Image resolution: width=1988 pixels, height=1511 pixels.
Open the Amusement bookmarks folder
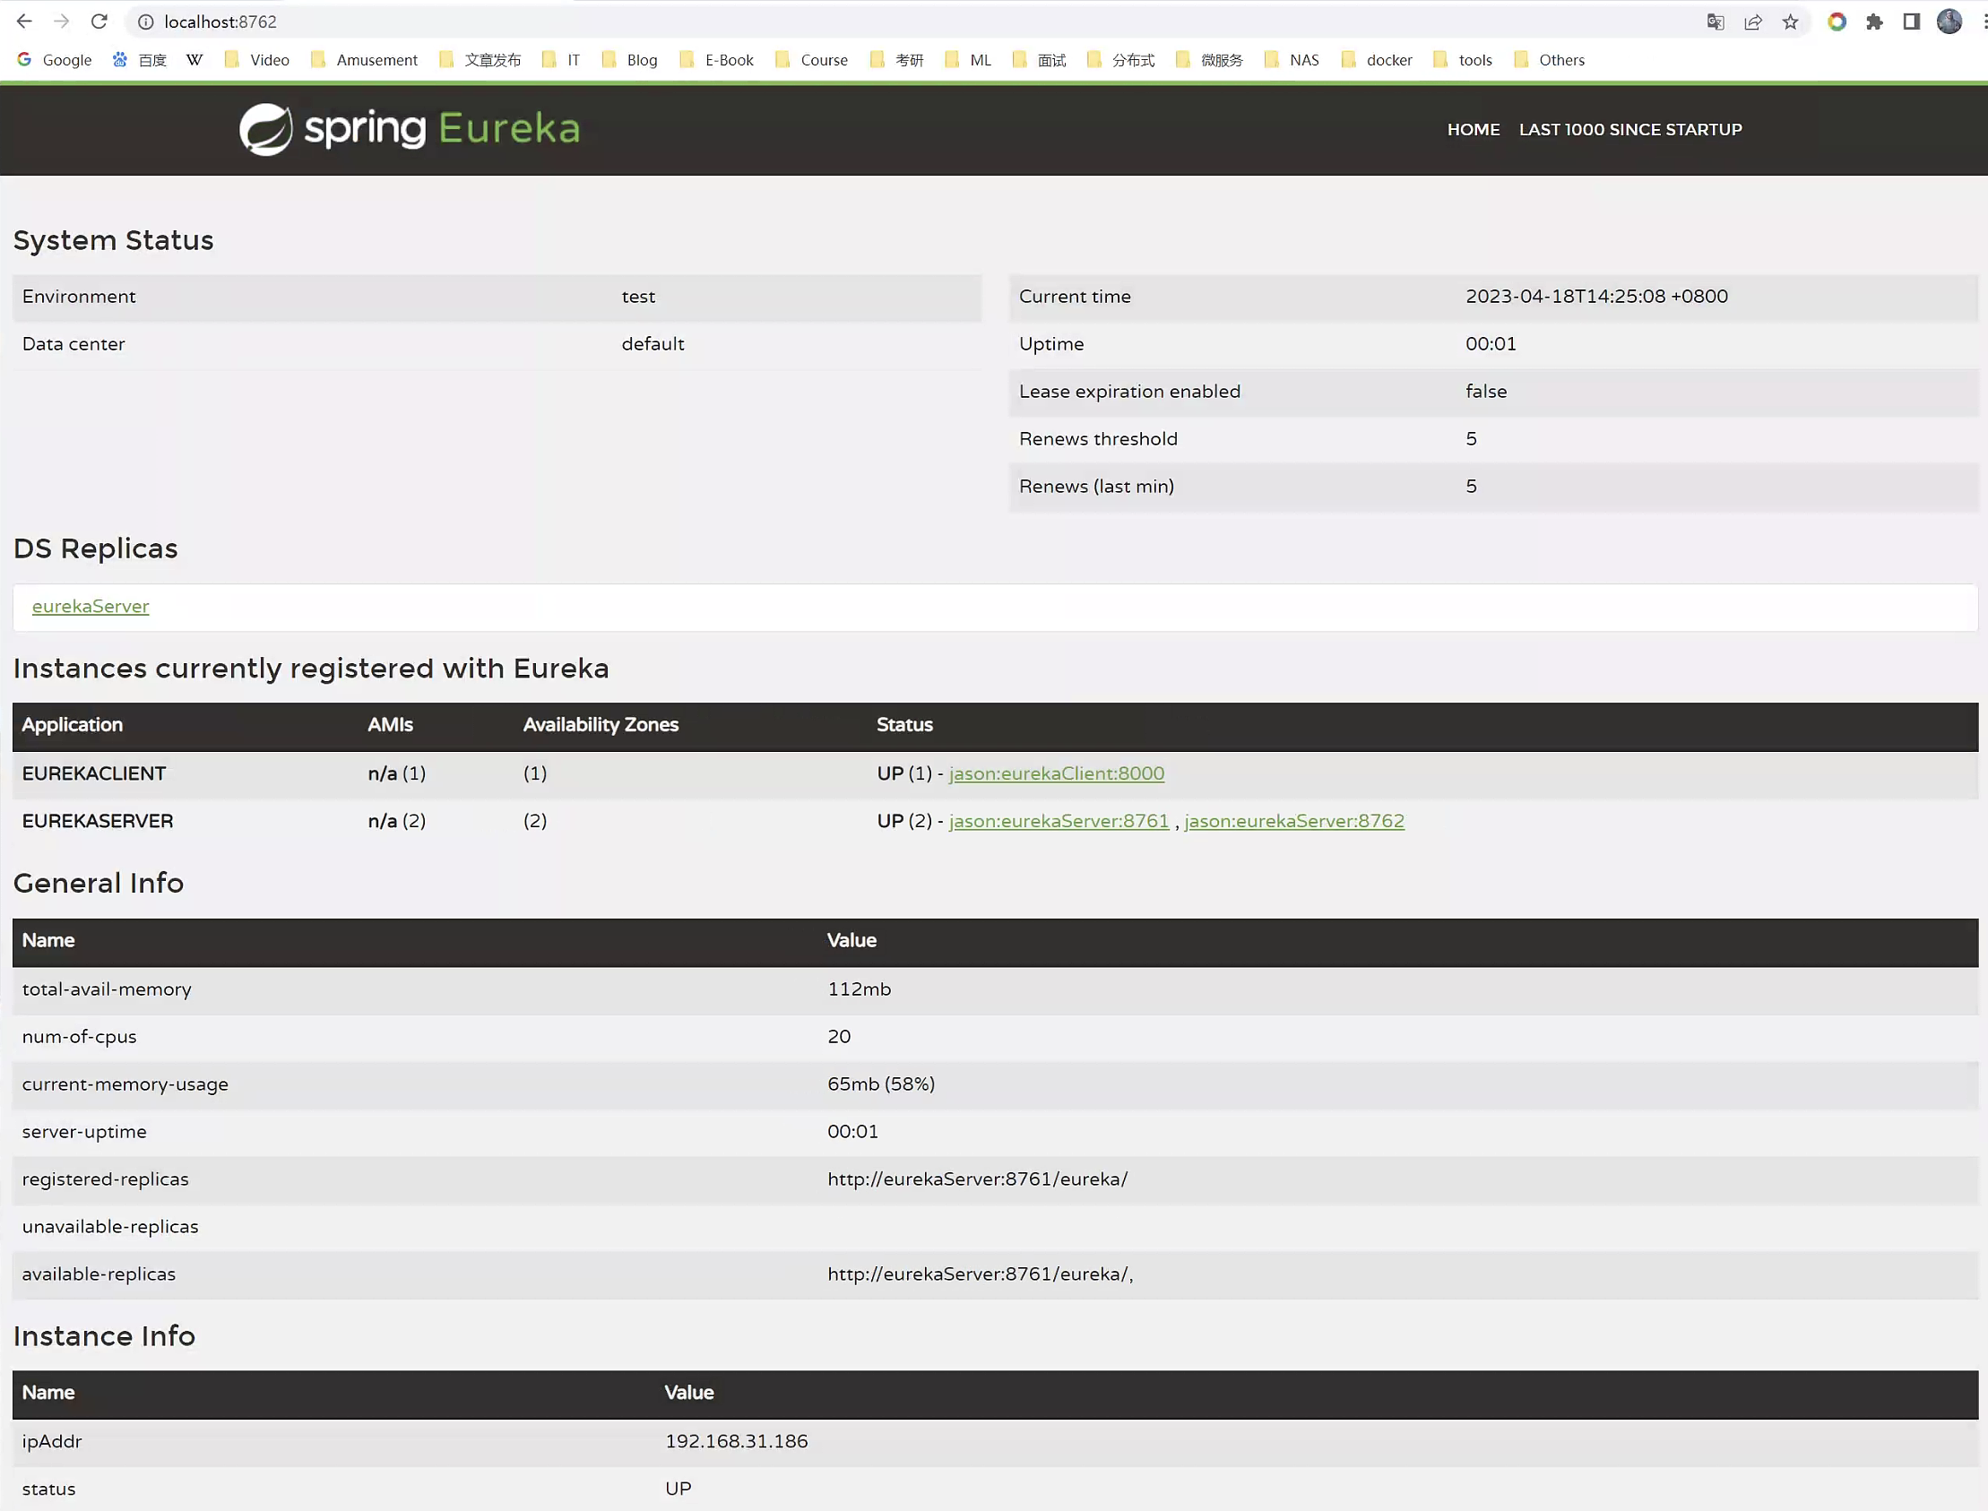pyautogui.click(x=364, y=60)
